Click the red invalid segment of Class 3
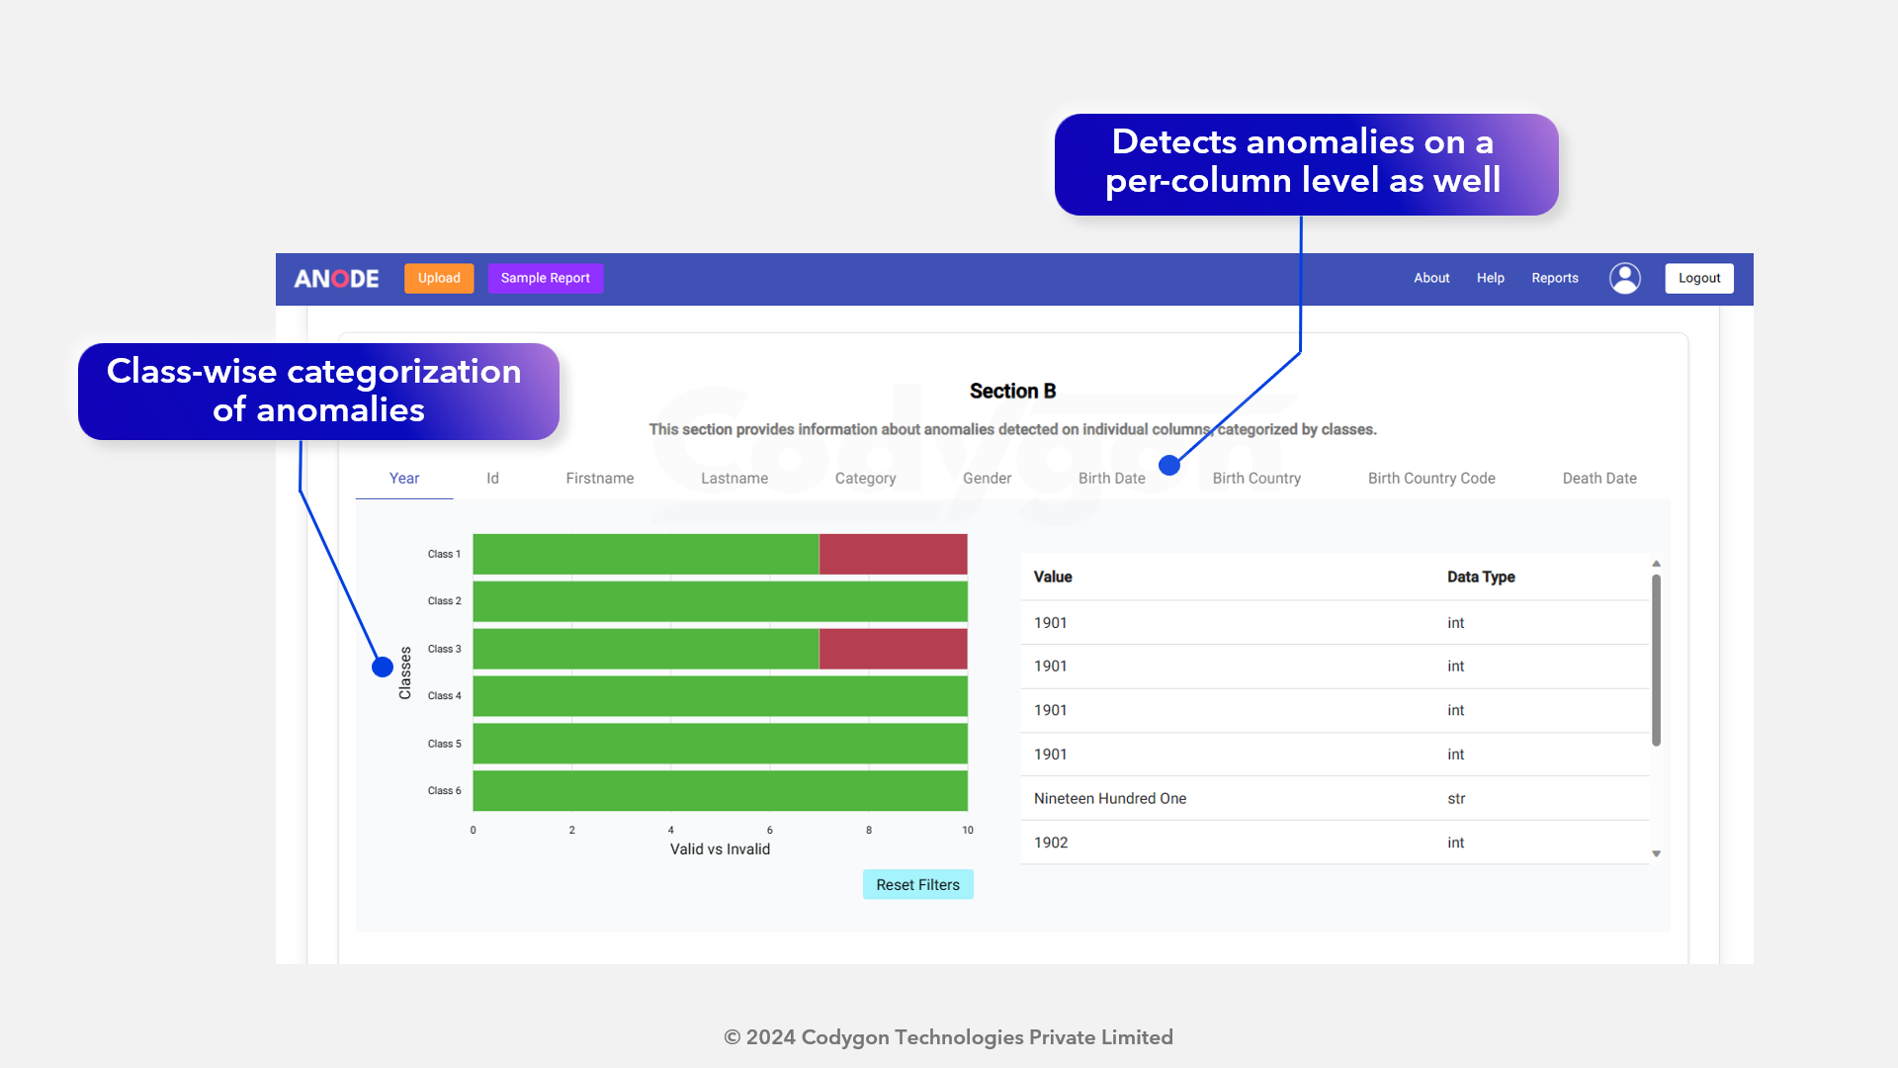1898x1068 pixels. 893,649
